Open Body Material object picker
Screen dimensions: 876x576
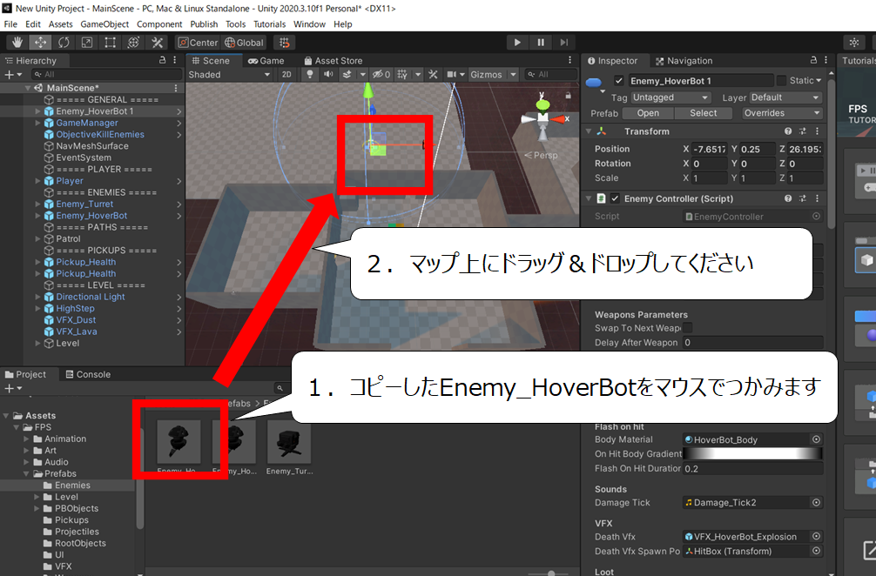tap(816, 439)
